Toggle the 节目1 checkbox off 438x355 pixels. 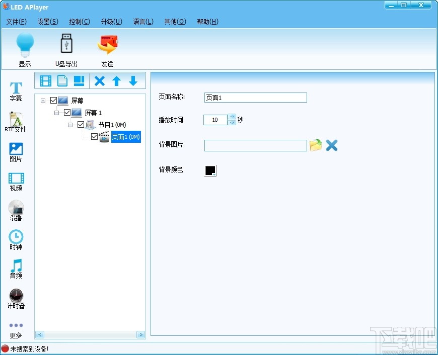(81, 124)
